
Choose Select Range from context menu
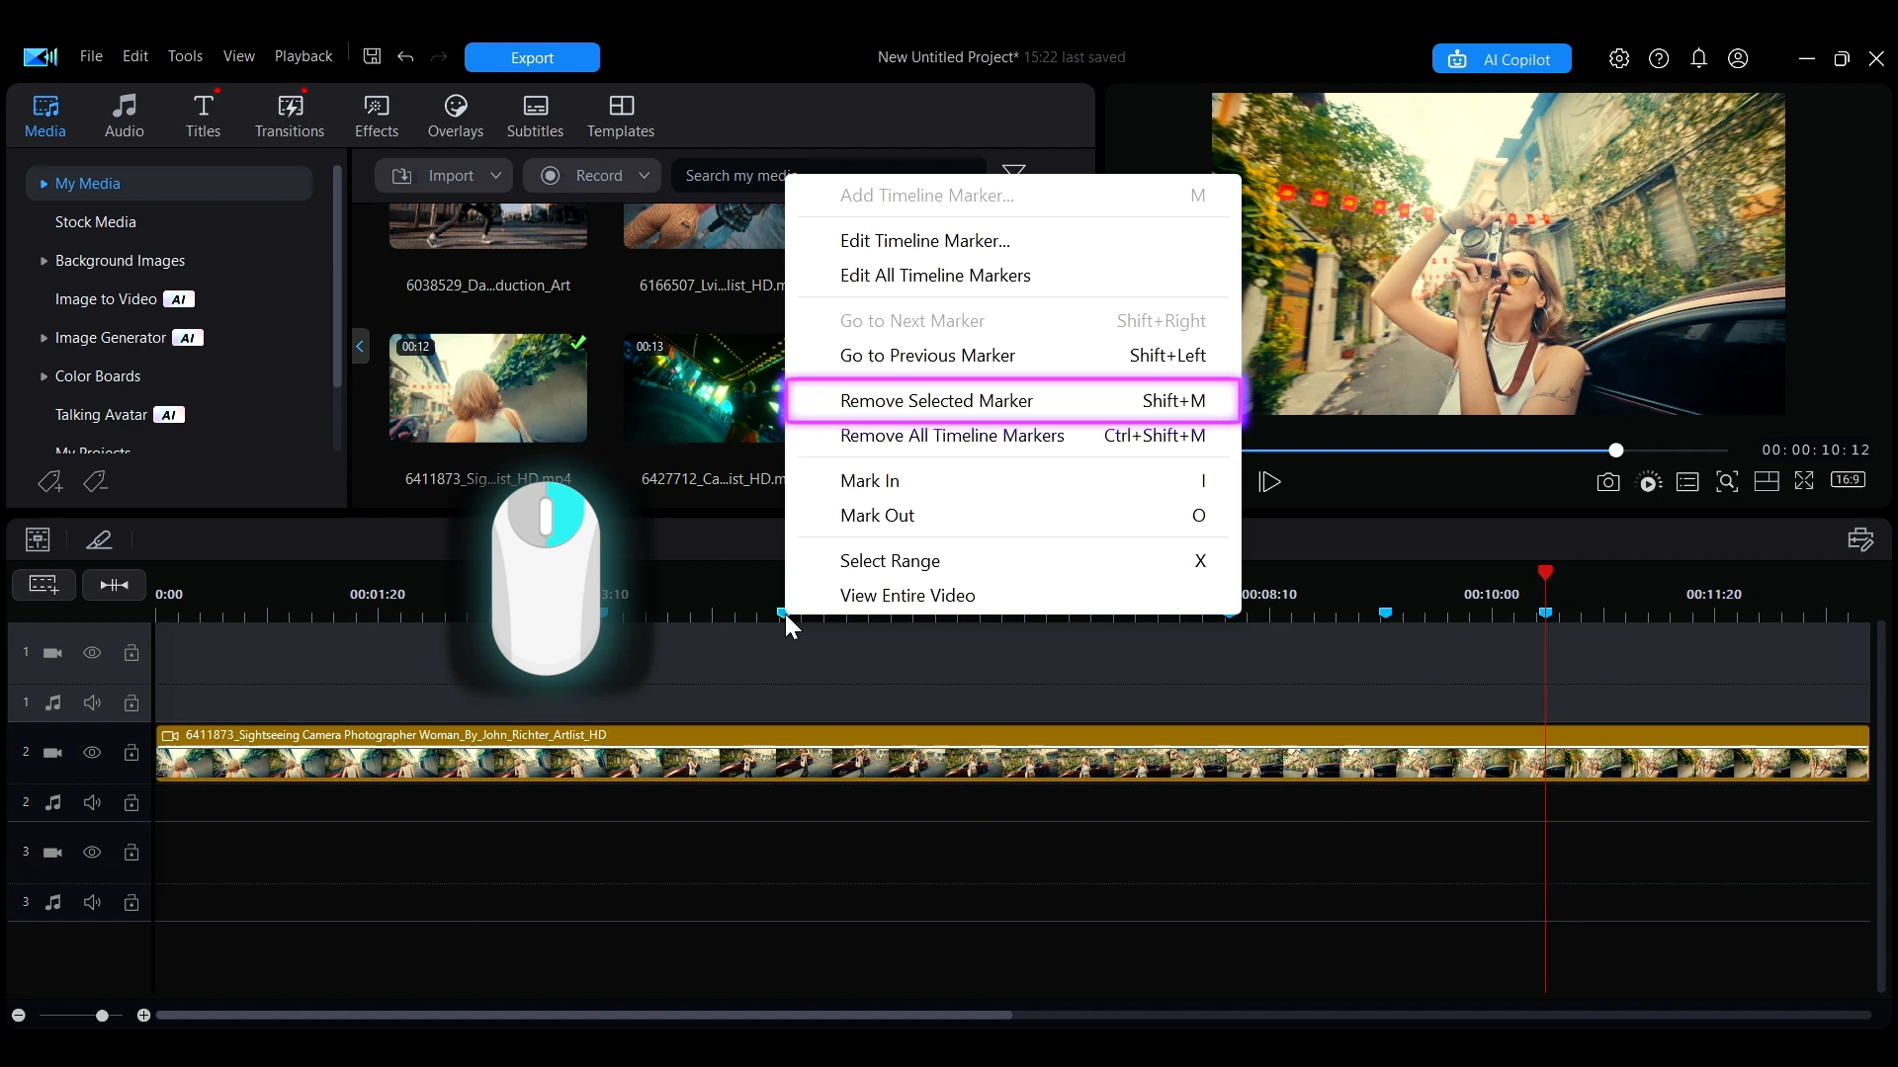point(1013,561)
